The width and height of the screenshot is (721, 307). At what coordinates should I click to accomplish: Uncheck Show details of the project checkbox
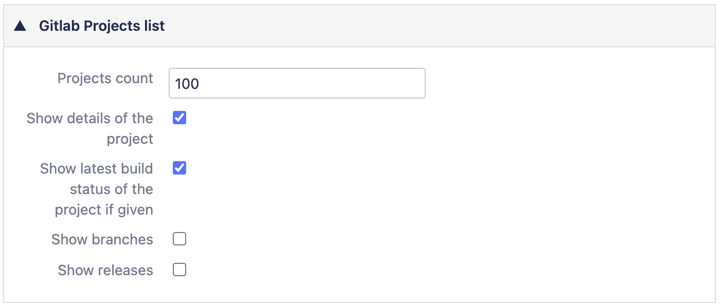pyautogui.click(x=179, y=118)
